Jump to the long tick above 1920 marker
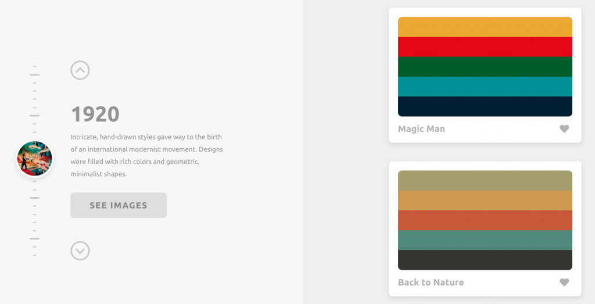595x304 pixels. pyautogui.click(x=34, y=115)
